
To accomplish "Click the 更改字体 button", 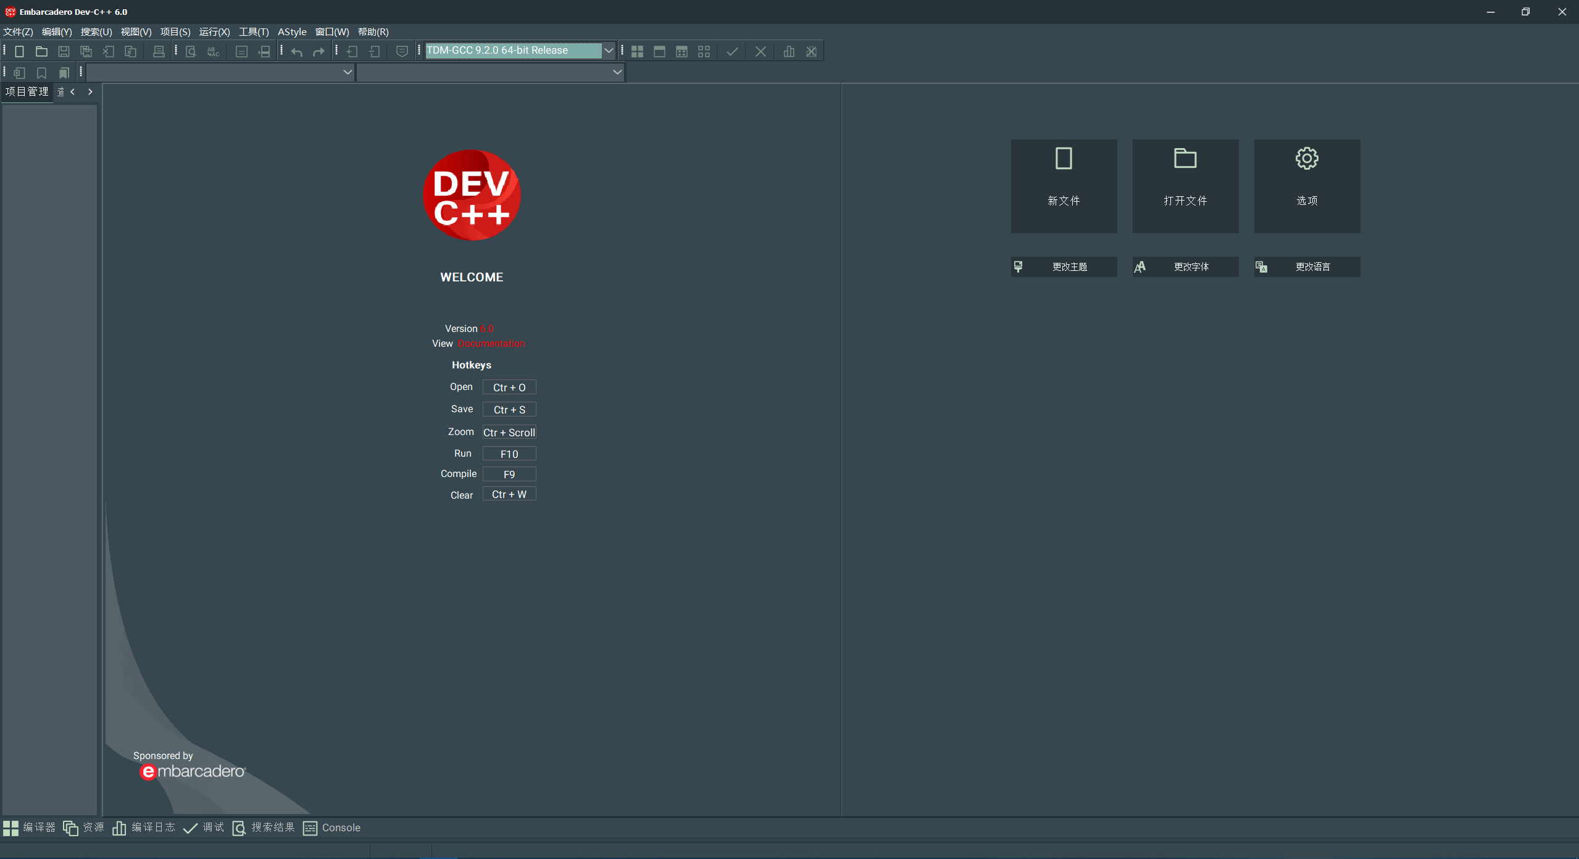I will tap(1185, 267).
